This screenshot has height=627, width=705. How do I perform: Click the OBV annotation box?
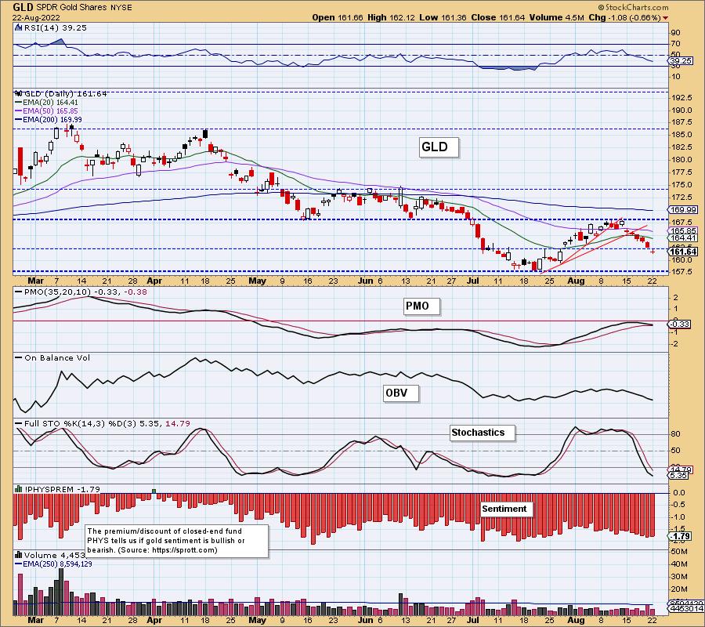(x=400, y=393)
